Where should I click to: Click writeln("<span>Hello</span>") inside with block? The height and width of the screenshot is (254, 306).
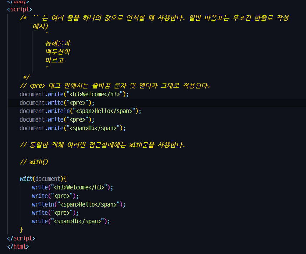[x=79, y=204]
